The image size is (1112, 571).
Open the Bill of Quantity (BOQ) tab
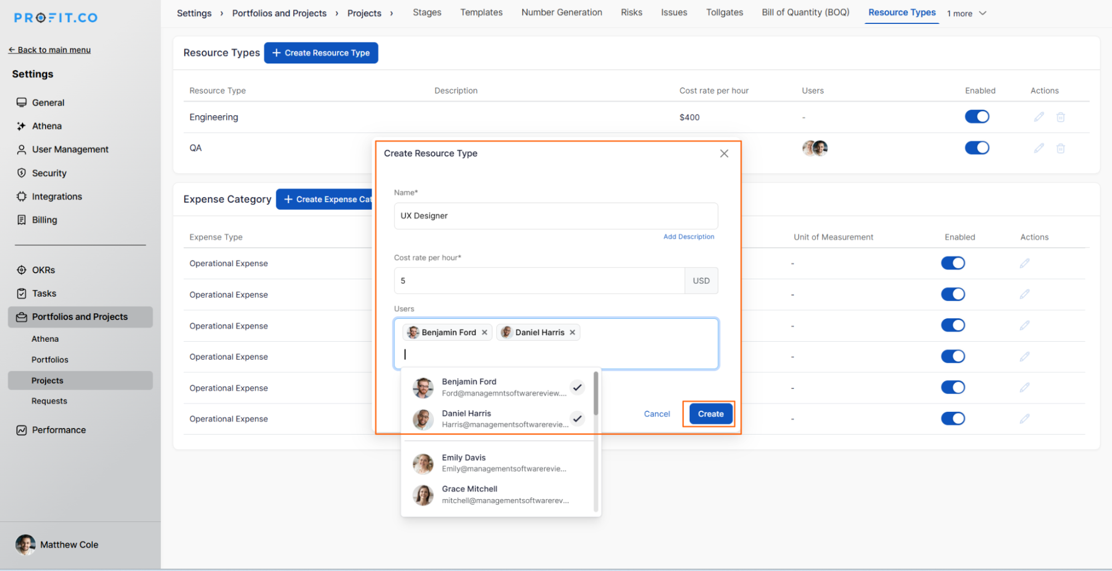click(805, 13)
